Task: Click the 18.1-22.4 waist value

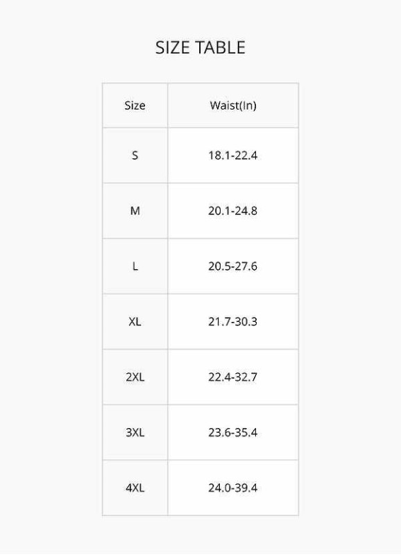Action: 233,155
